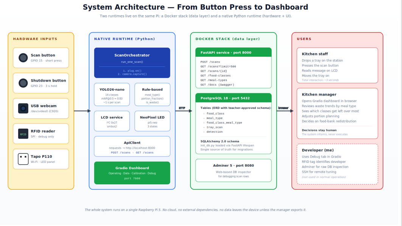Click the GET /food-classes endpoint line
This screenshot has width=402, height=226.
(216, 76)
